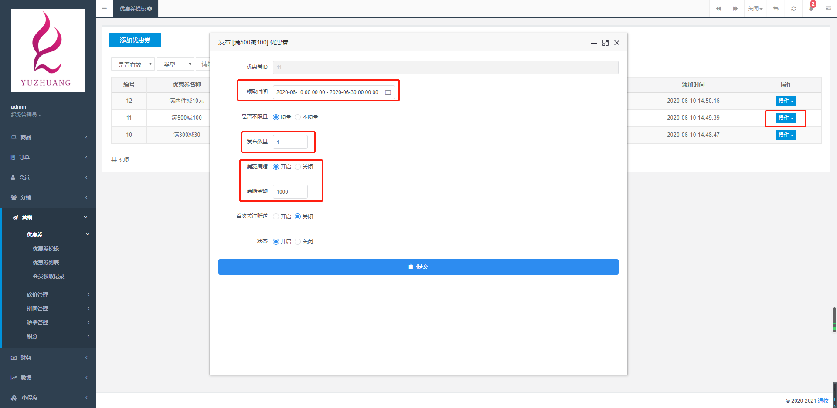Open 操作 dropdown for row 10

(x=786, y=135)
